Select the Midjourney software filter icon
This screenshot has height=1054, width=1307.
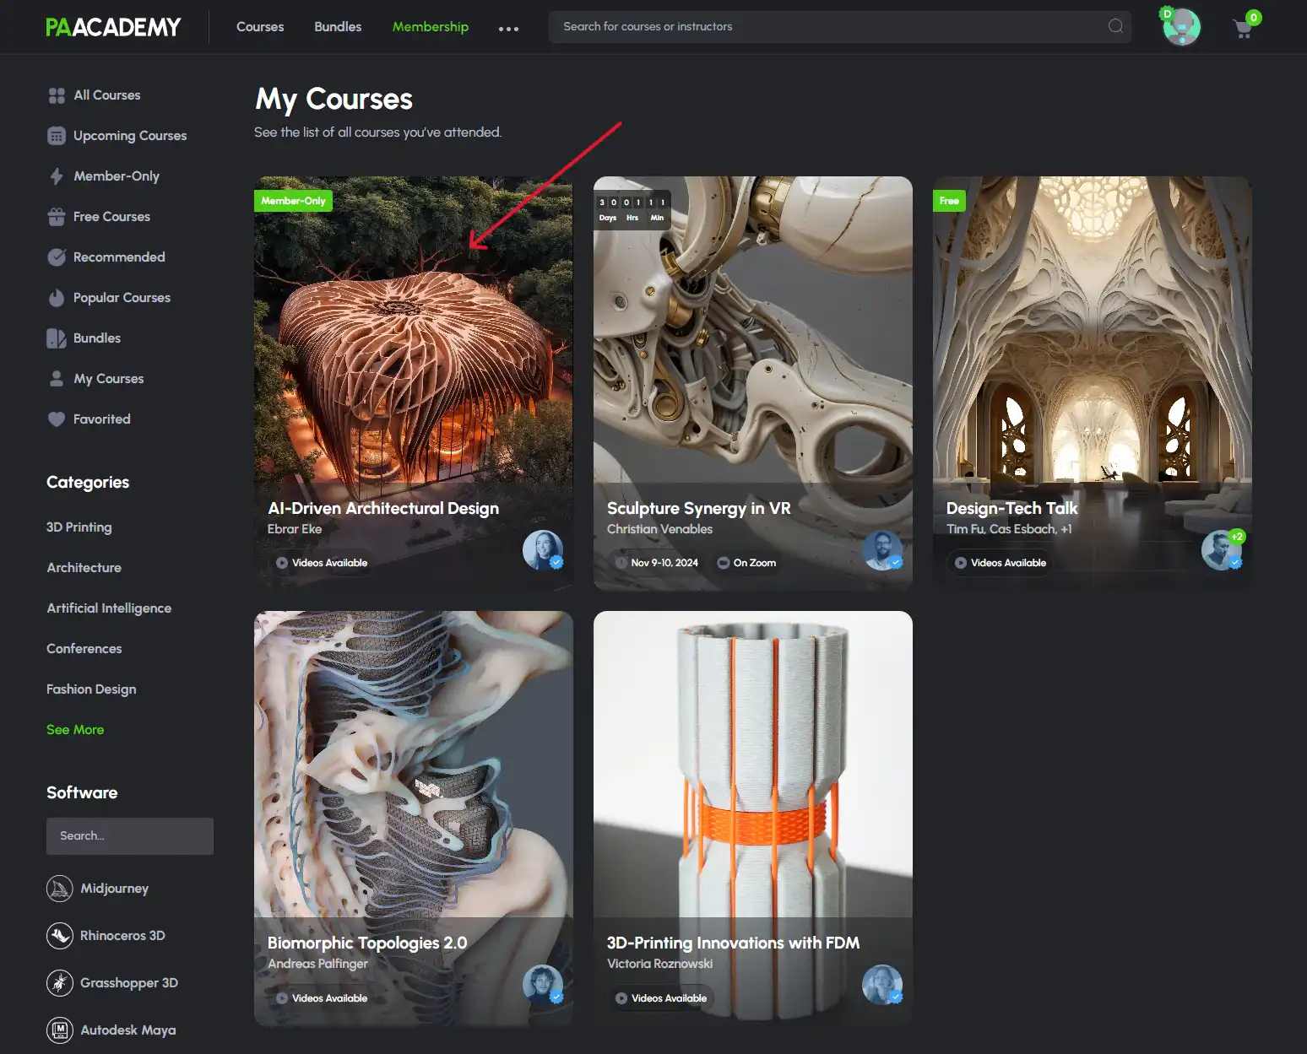[59, 888]
